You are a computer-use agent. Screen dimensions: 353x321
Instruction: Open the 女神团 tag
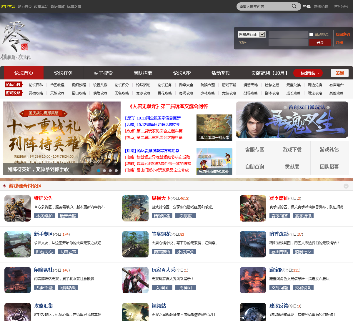(162, 288)
